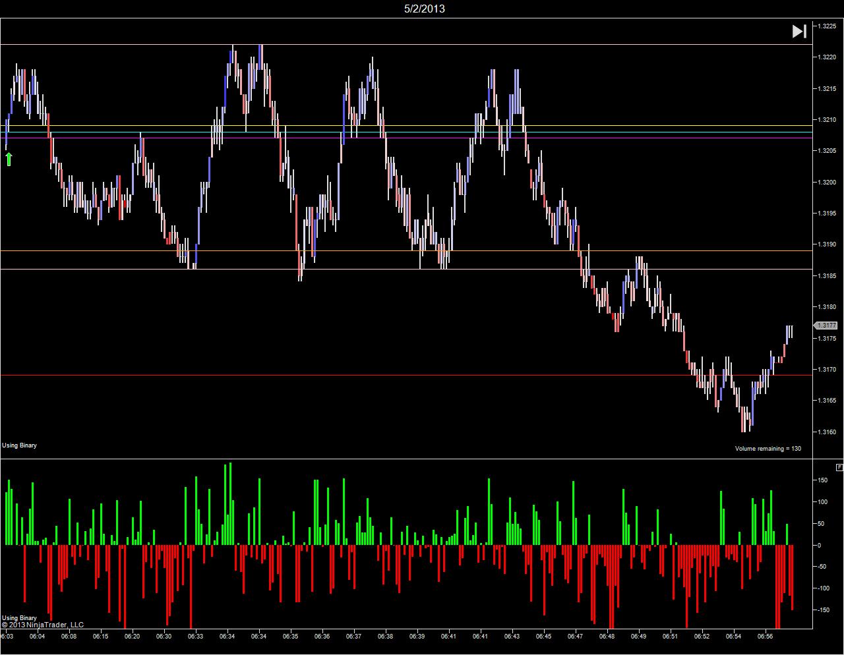Click the 06:48 time axis label
Viewport: 844px width, 655px height.
point(607,637)
